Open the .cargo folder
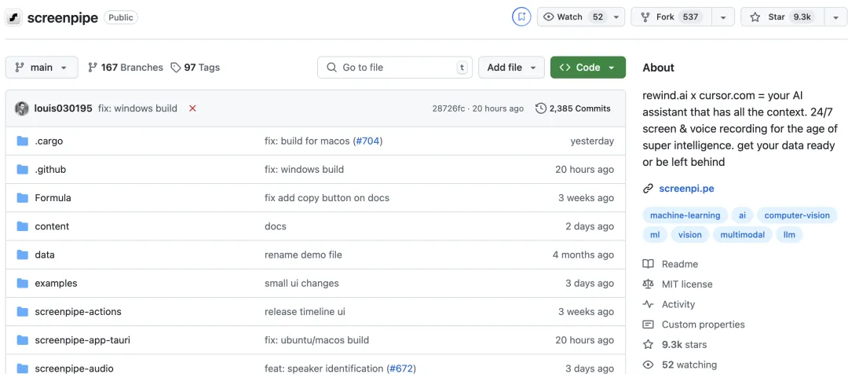This screenshot has height=374, width=848. coord(49,141)
